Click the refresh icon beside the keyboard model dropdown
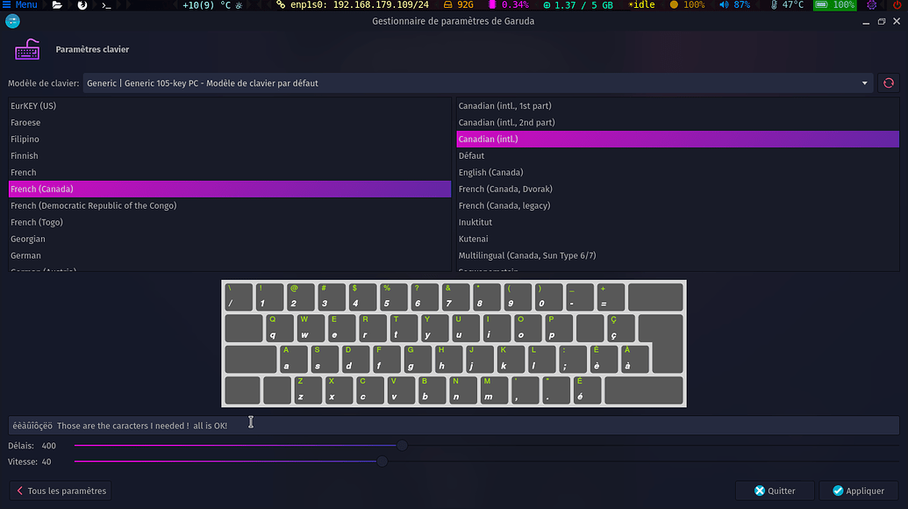Screen dimensions: 908x509 click(x=889, y=82)
